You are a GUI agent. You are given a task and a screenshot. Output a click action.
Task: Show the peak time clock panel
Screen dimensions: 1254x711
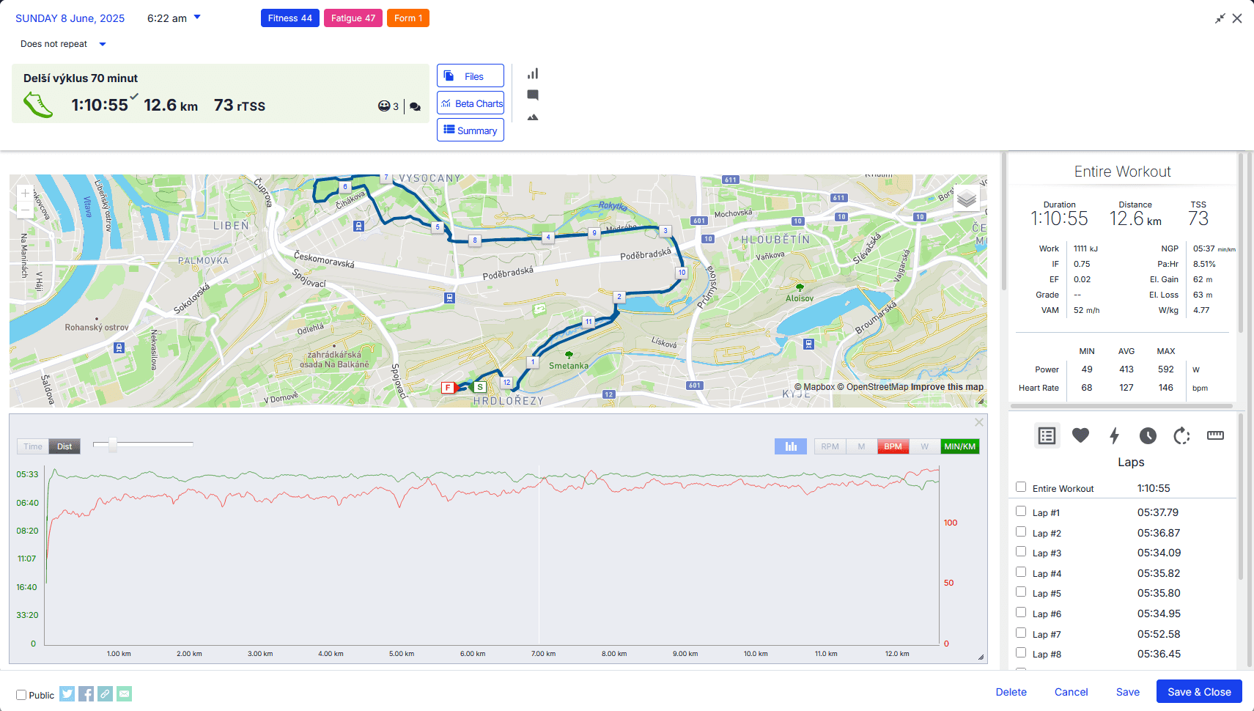pyautogui.click(x=1148, y=435)
